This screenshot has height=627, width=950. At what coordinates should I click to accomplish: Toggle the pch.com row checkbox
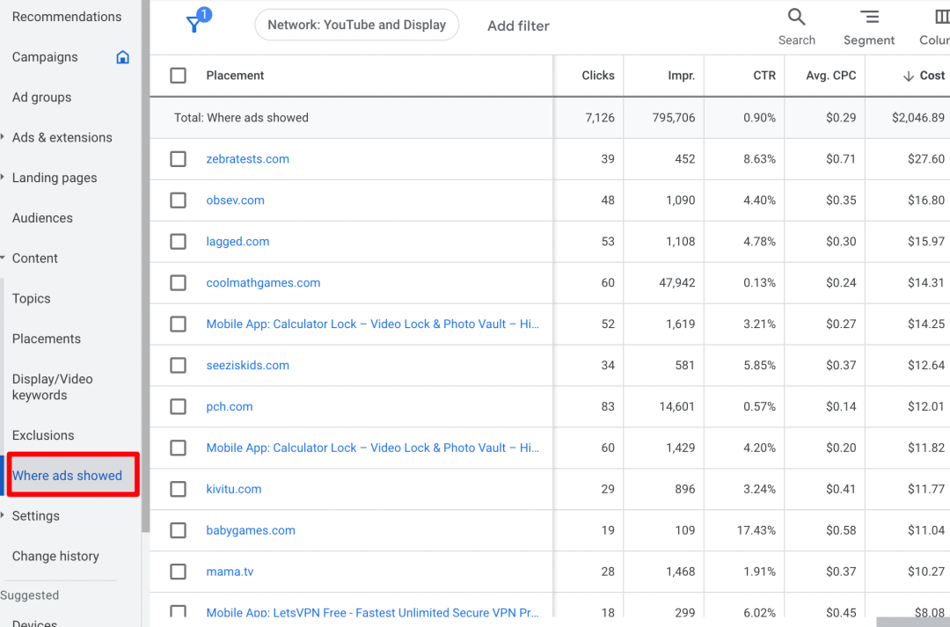tap(179, 407)
